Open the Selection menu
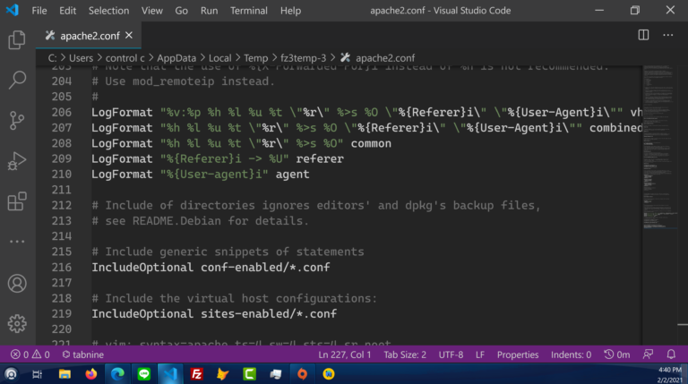This screenshot has height=384, width=688. coord(108,11)
